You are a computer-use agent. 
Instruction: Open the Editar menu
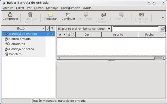pos(20,8)
